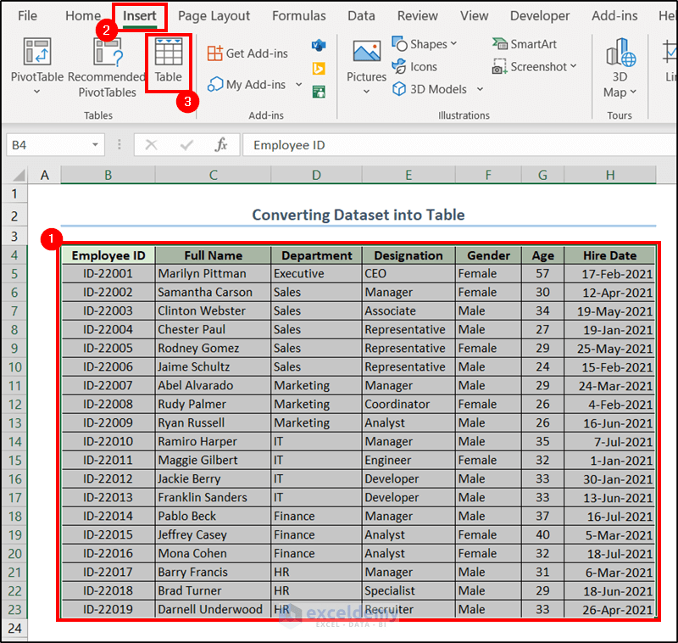678x643 pixels.
Task: Open the Developer ribbon tab
Action: point(540,15)
